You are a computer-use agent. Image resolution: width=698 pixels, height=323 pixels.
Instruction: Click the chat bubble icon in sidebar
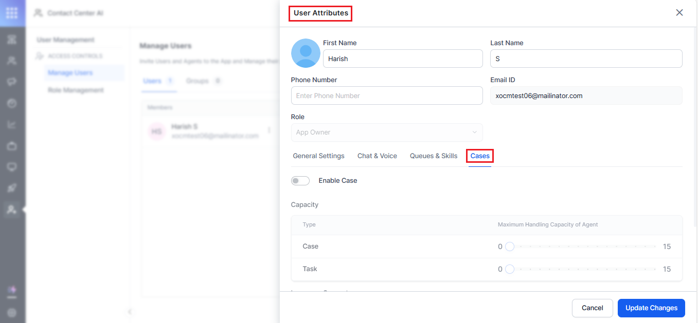(x=11, y=82)
